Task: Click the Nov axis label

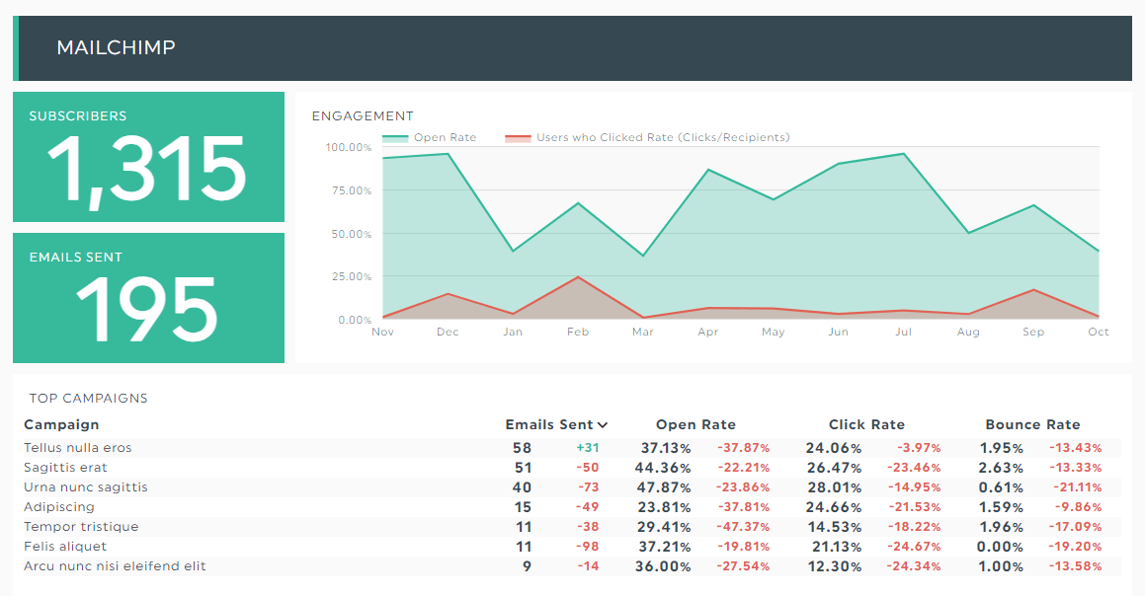Action: point(382,332)
